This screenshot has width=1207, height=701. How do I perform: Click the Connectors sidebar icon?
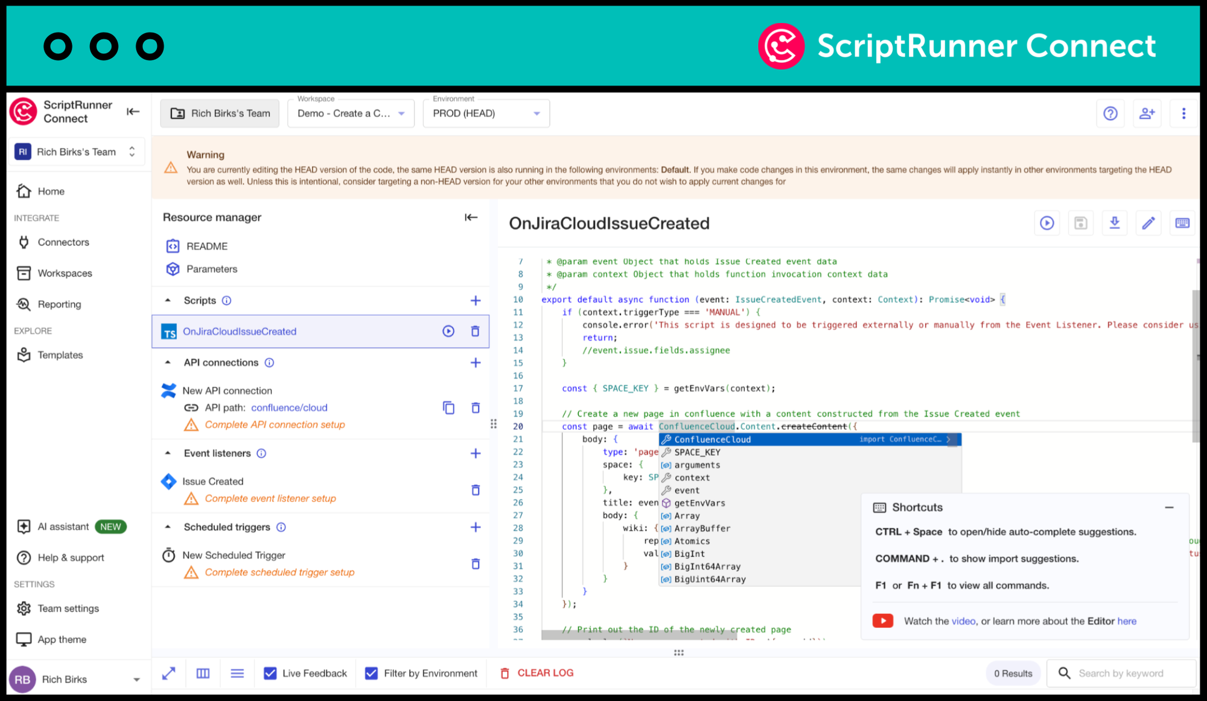coord(24,241)
